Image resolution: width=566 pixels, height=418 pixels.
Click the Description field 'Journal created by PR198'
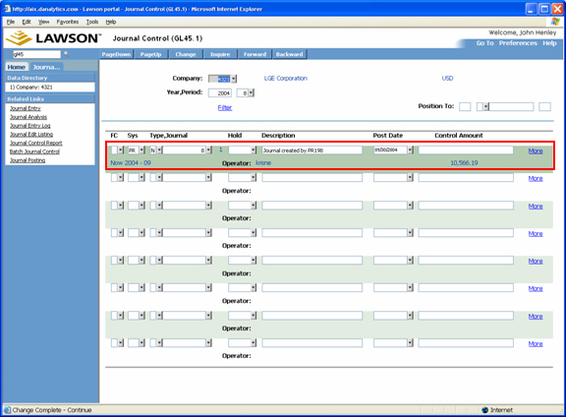(x=312, y=150)
